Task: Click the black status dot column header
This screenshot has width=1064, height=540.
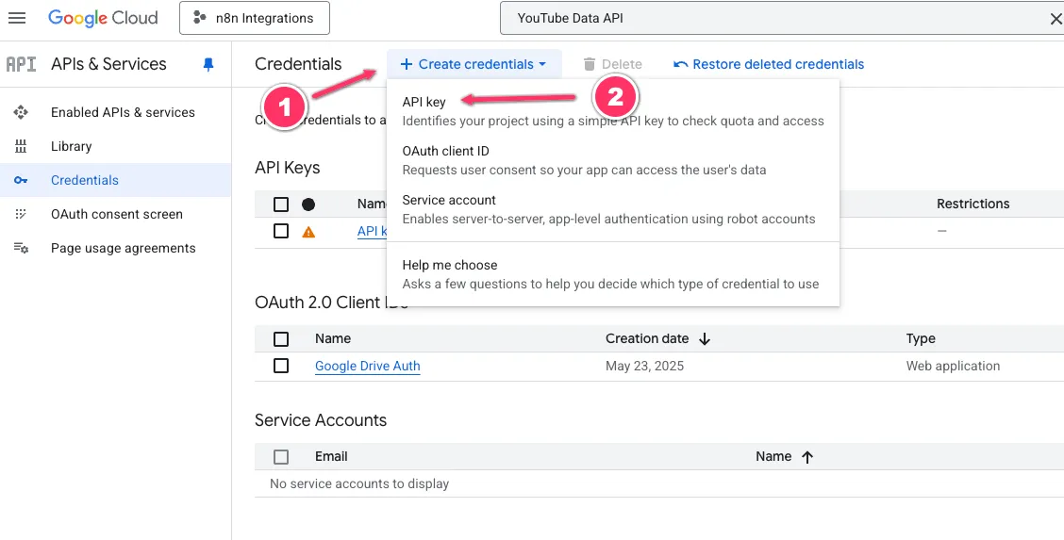Action: tap(308, 204)
